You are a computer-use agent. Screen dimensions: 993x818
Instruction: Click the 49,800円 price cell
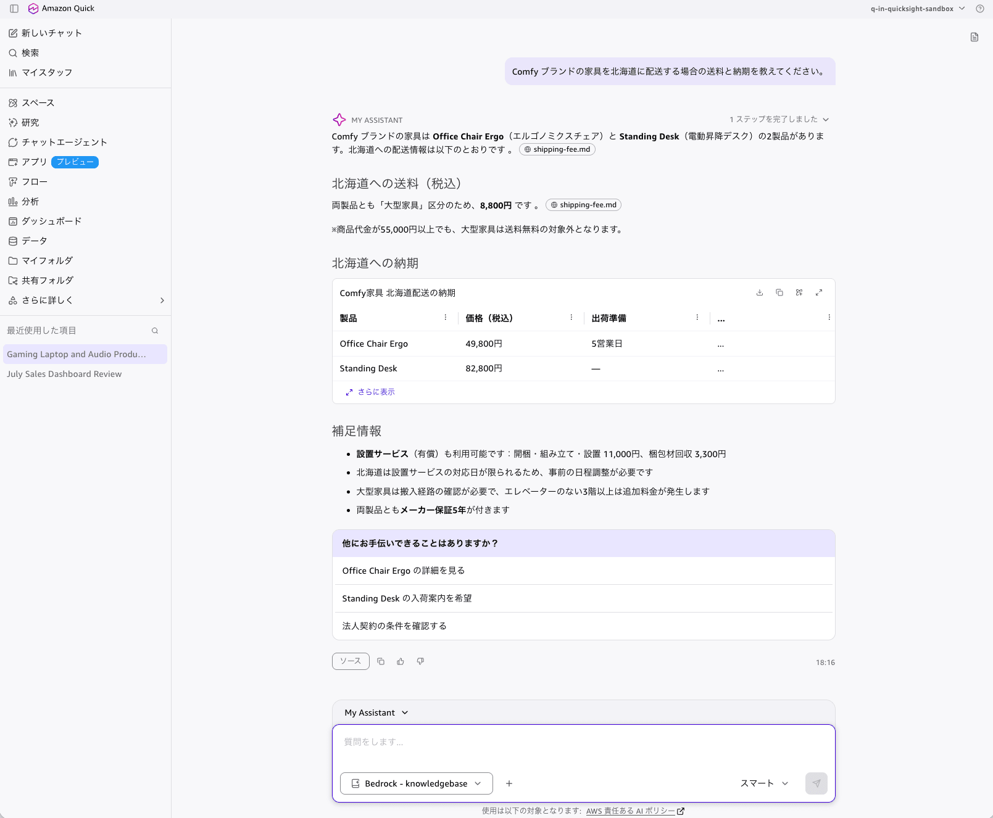(x=484, y=344)
